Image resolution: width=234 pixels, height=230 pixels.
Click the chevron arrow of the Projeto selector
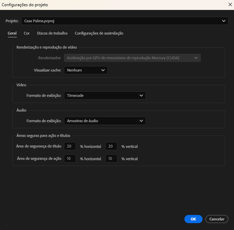point(223,21)
